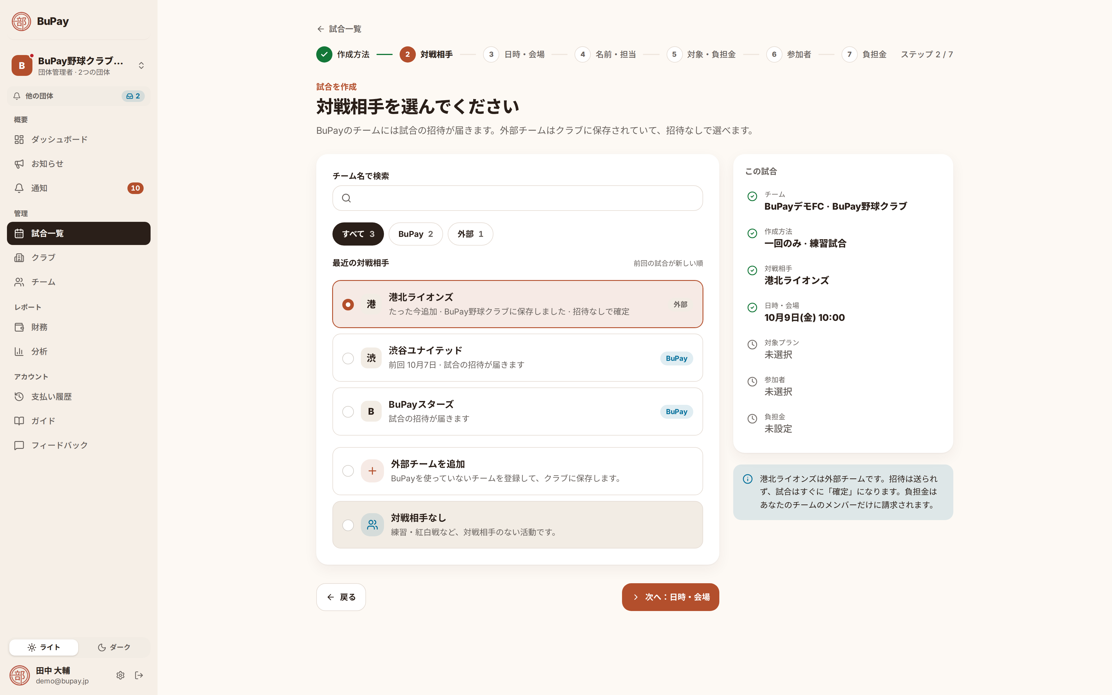Open 試合一覧 in the sidebar
The image size is (1112, 695).
point(78,233)
